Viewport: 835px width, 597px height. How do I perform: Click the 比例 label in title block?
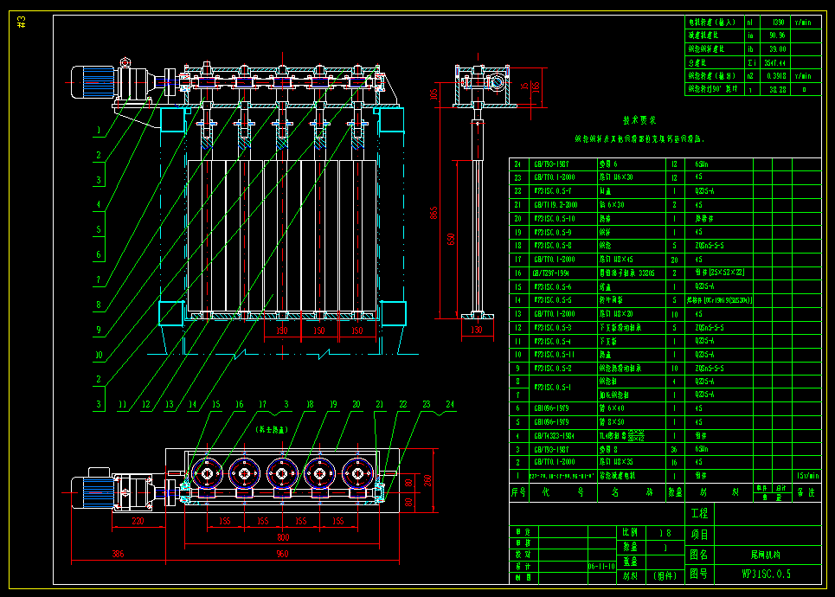tap(630, 532)
